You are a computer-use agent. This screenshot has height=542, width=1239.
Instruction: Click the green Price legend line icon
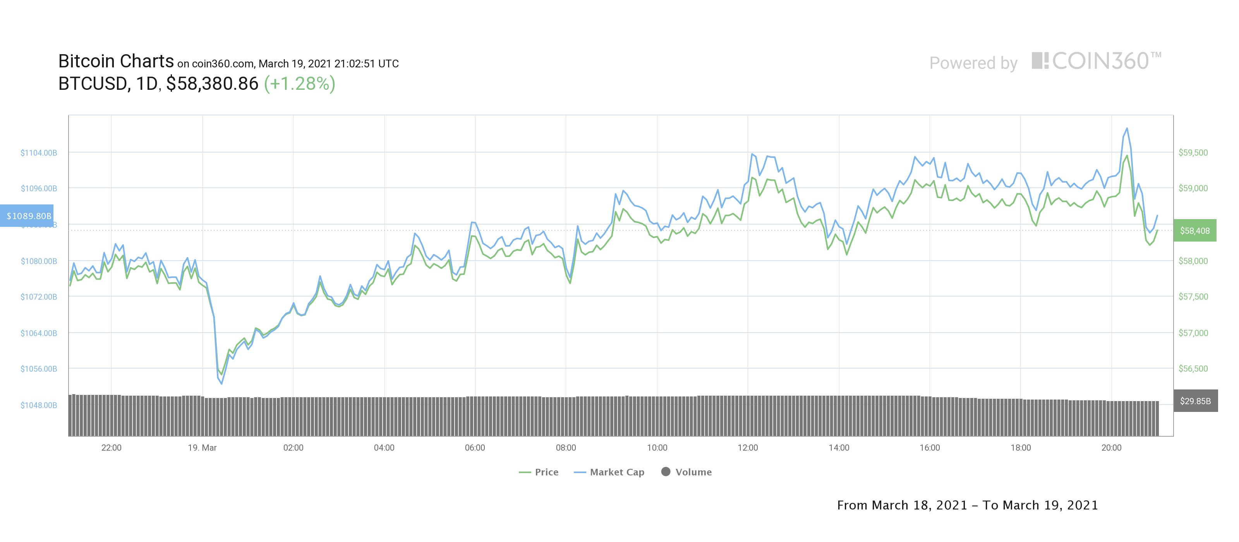tap(524, 472)
